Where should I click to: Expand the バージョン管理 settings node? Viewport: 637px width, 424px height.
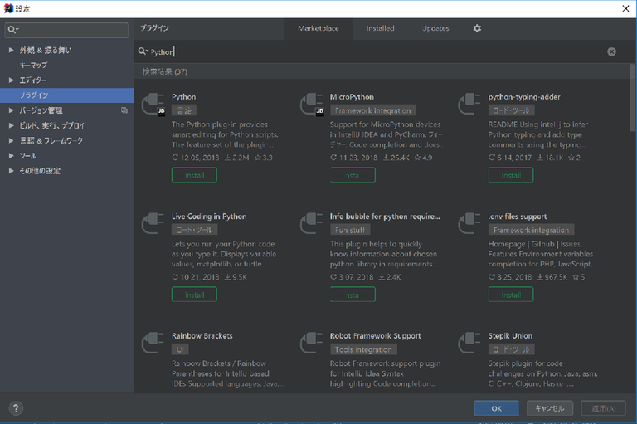pyautogui.click(x=11, y=110)
